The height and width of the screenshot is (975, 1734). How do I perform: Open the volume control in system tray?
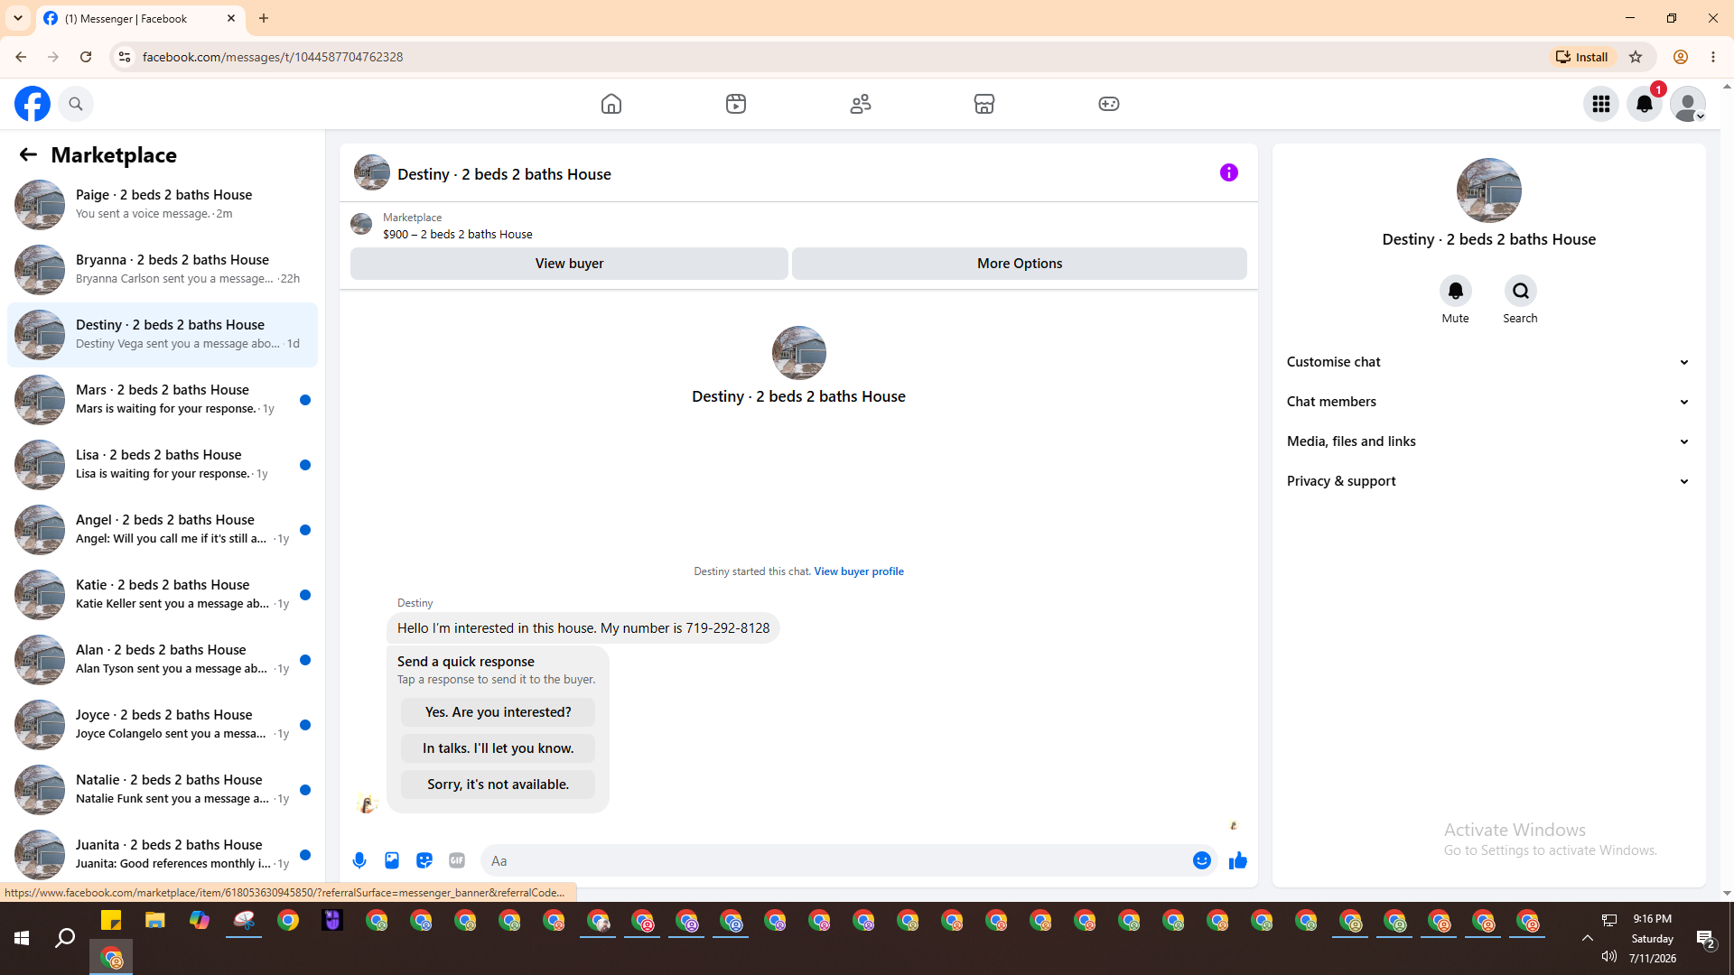pos(1608,956)
